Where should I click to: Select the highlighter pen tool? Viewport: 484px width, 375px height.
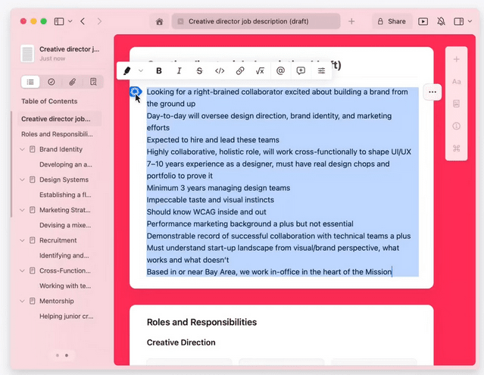[x=127, y=71]
